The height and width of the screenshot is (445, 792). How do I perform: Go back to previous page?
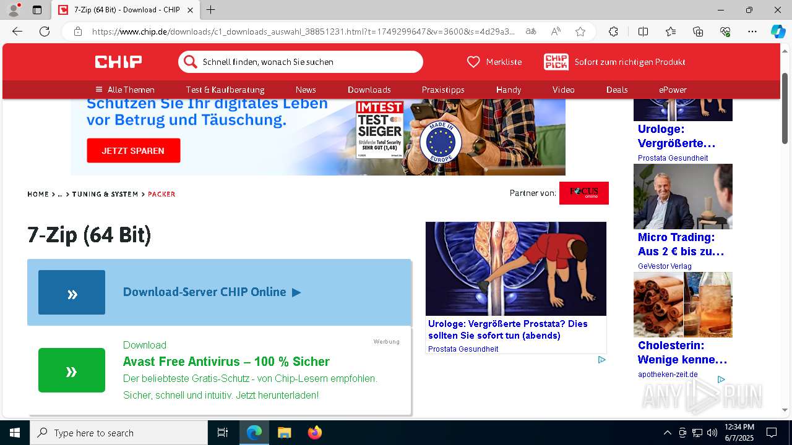pyautogui.click(x=17, y=32)
